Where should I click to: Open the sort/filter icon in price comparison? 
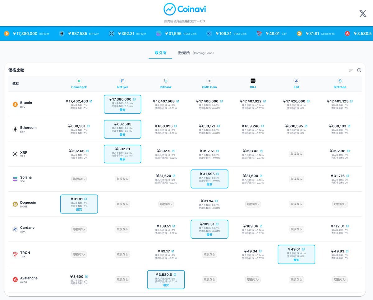click(351, 70)
